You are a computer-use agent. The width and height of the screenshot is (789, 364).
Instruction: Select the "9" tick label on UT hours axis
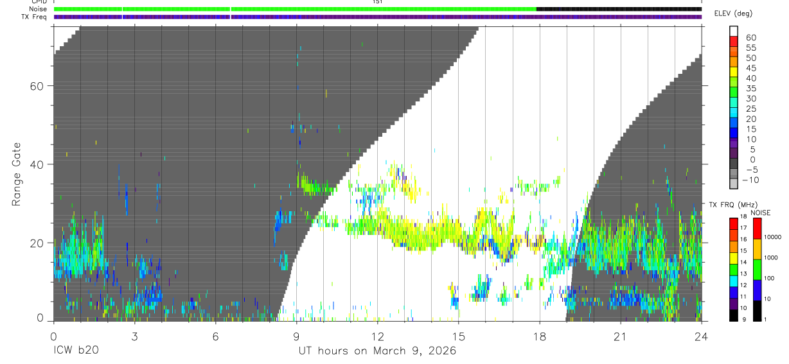(296, 336)
